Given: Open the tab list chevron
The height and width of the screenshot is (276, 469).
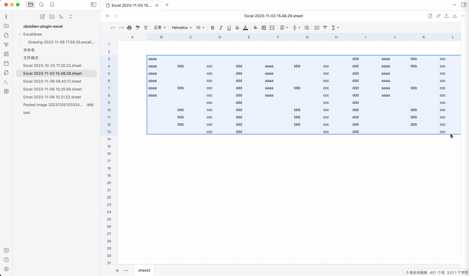Looking at the screenshot, I should [454, 5].
